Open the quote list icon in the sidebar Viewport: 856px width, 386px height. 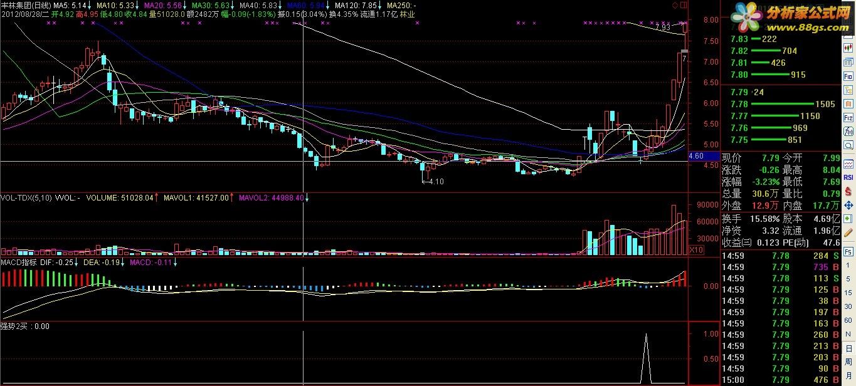(x=848, y=61)
